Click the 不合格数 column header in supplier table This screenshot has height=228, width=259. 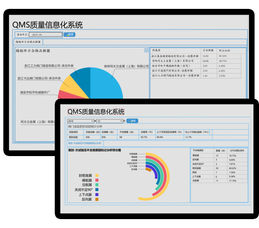point(208,50)
